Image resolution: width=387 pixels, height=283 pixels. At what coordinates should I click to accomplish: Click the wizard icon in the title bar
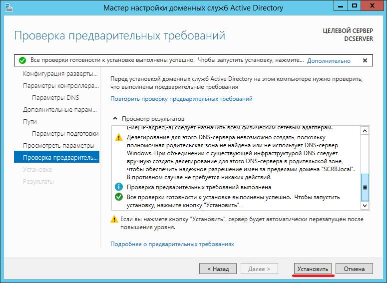tap(8, 8)
